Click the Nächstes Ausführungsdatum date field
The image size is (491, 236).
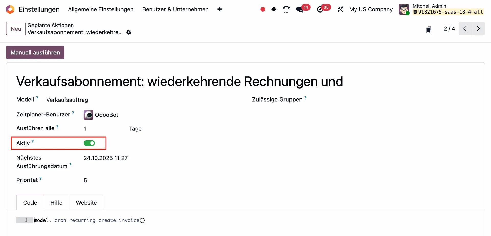pyautogui.click(x=106, y=158)
